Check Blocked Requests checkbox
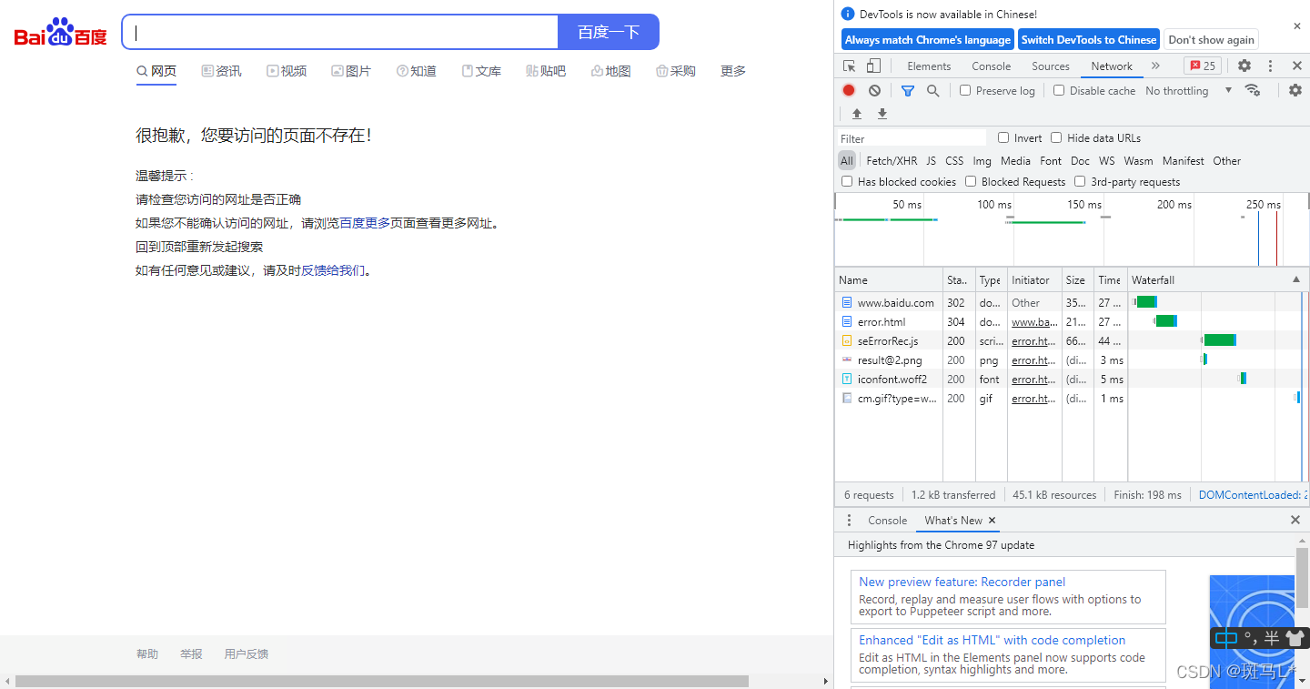Image resolution: width=1310 pixels, height=689 pixels. 971,181
